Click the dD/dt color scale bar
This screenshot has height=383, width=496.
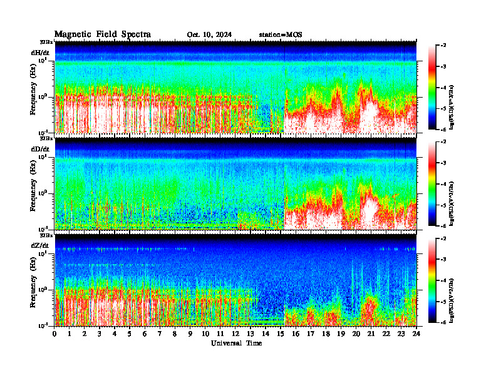click(431, 184)
